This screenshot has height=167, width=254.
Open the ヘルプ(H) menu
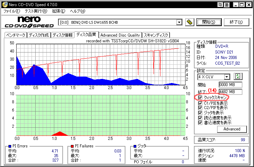click(78, 11)
